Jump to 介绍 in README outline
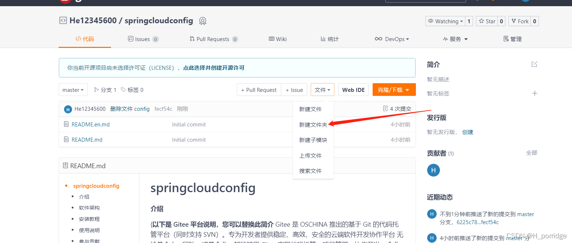The image size is (572, 243). (x=84, y=197)
